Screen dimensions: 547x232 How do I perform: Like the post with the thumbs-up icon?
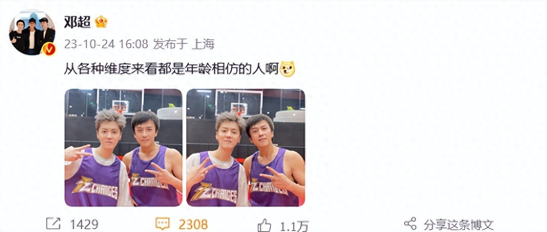pos(265,224)
